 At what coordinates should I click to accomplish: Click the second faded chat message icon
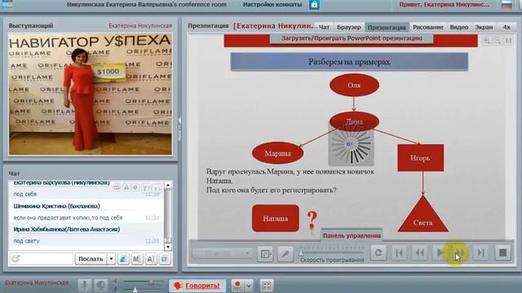point(126,188)
